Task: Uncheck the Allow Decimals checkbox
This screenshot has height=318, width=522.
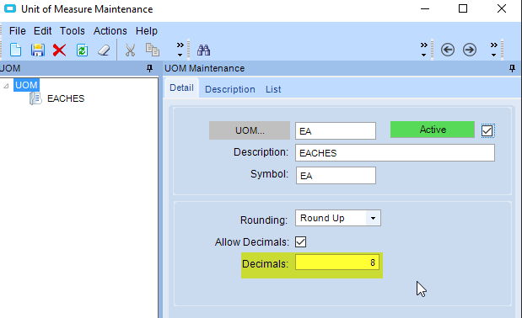Action: click(x=300, y=241)
